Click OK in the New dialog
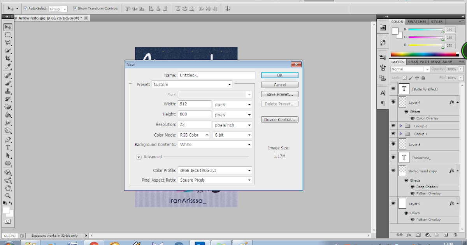The image size is (467, 245). [x=280, y=75]
